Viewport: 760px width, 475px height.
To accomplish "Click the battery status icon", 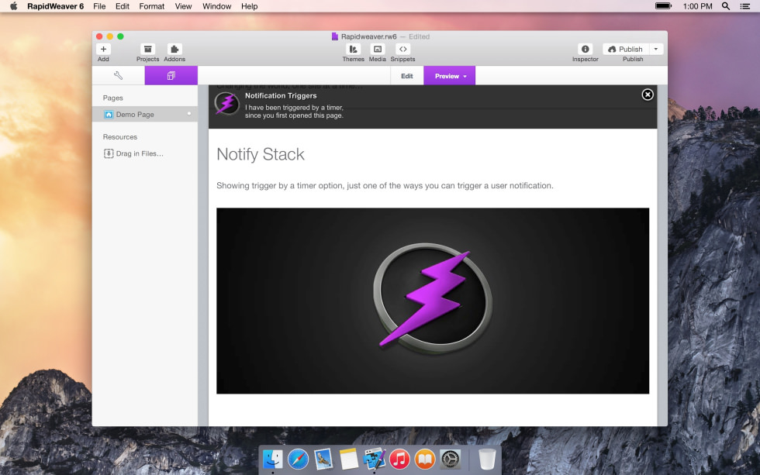I will click(664, 6).
